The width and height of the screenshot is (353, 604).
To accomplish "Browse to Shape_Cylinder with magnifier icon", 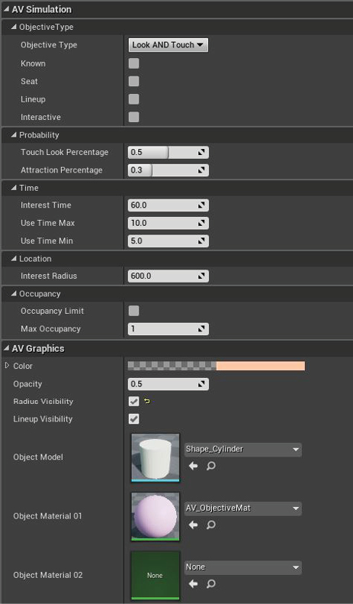I will click(x=210, y=466).
